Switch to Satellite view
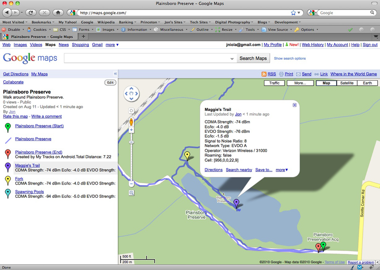This screenshot has width=380, height=270. tap(347, 83)
